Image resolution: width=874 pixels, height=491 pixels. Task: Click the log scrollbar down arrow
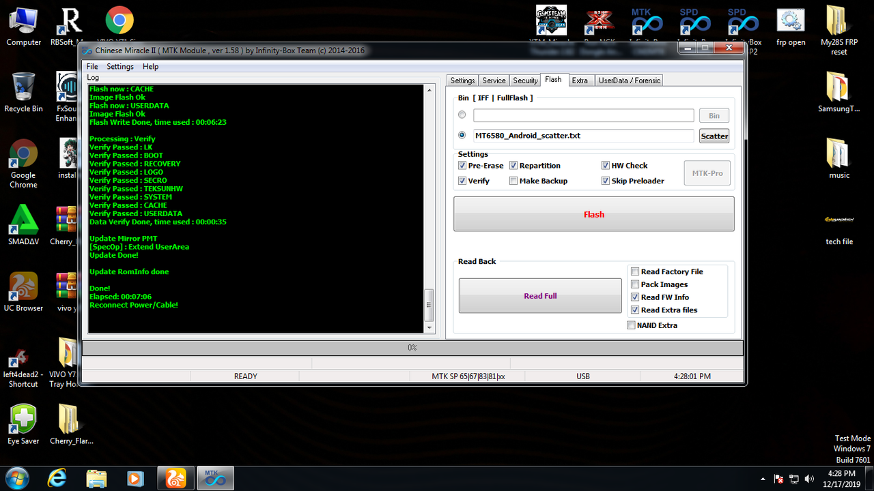click(429, 328)
